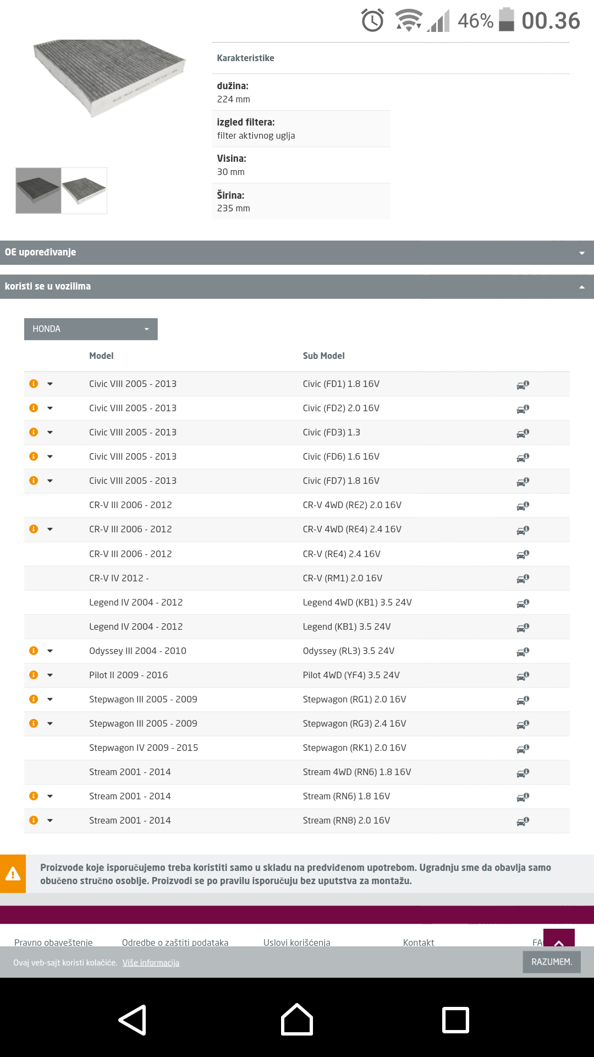Click 'CR-V 4WD (RE2) 2.0 16V' sub model
The image size is (594, 1057).
[352, 505]
